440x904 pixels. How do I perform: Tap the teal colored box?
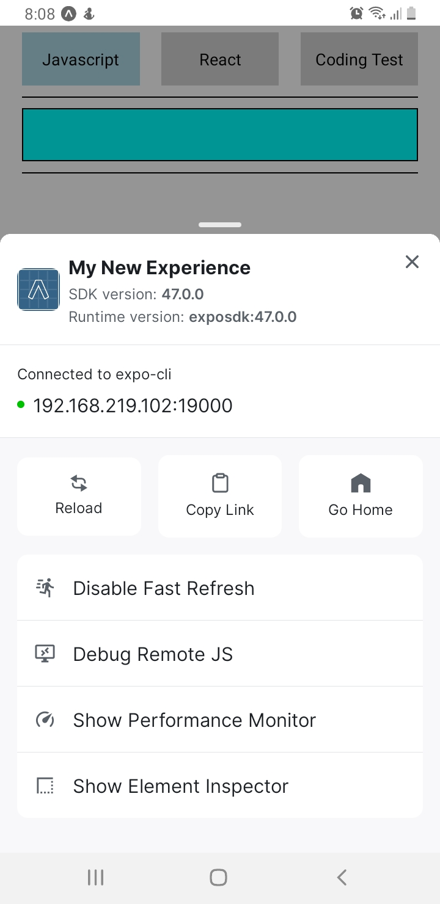tap(220, 134)
